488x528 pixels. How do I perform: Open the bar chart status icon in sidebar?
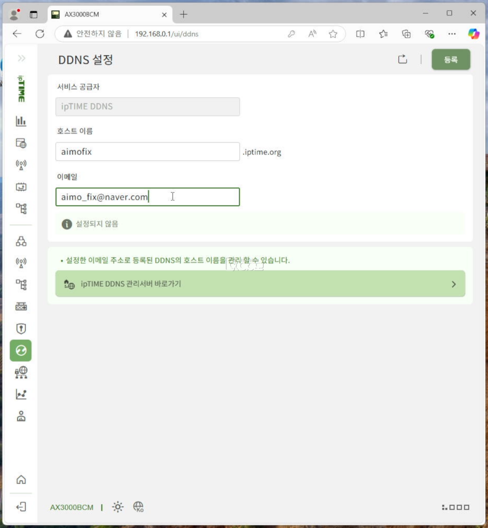[21, 121]
